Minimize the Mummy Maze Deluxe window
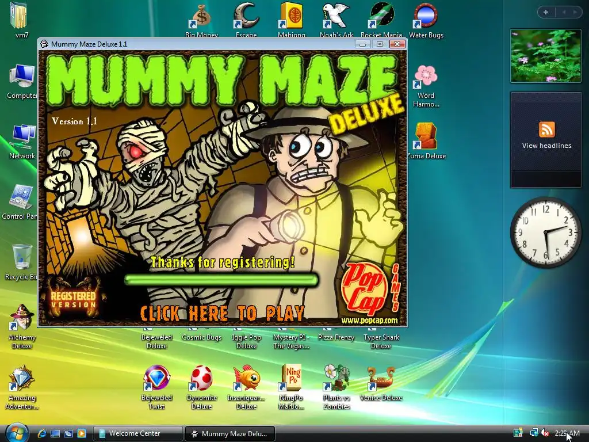The height and width of the screenshot is (442, 589). click(x=362, y=44)
